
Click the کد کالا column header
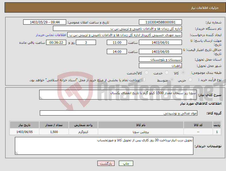click(198, 125)
